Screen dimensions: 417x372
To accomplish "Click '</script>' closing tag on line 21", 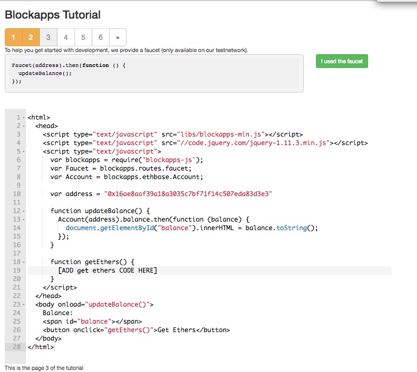I will click(60, 287).
